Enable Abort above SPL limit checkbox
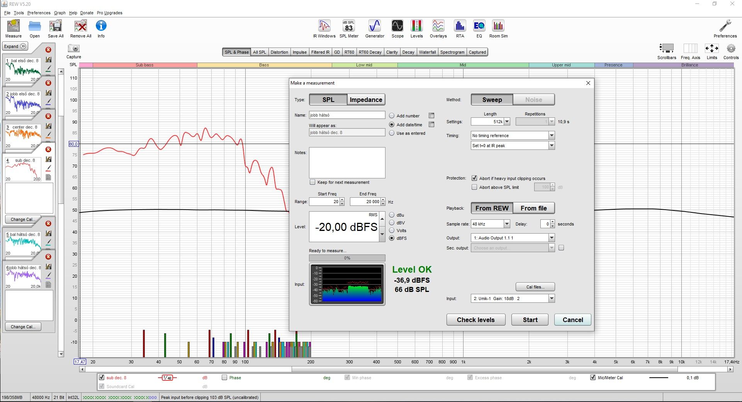This screenshot has width=742, height=402. click(x=474, y=187)
